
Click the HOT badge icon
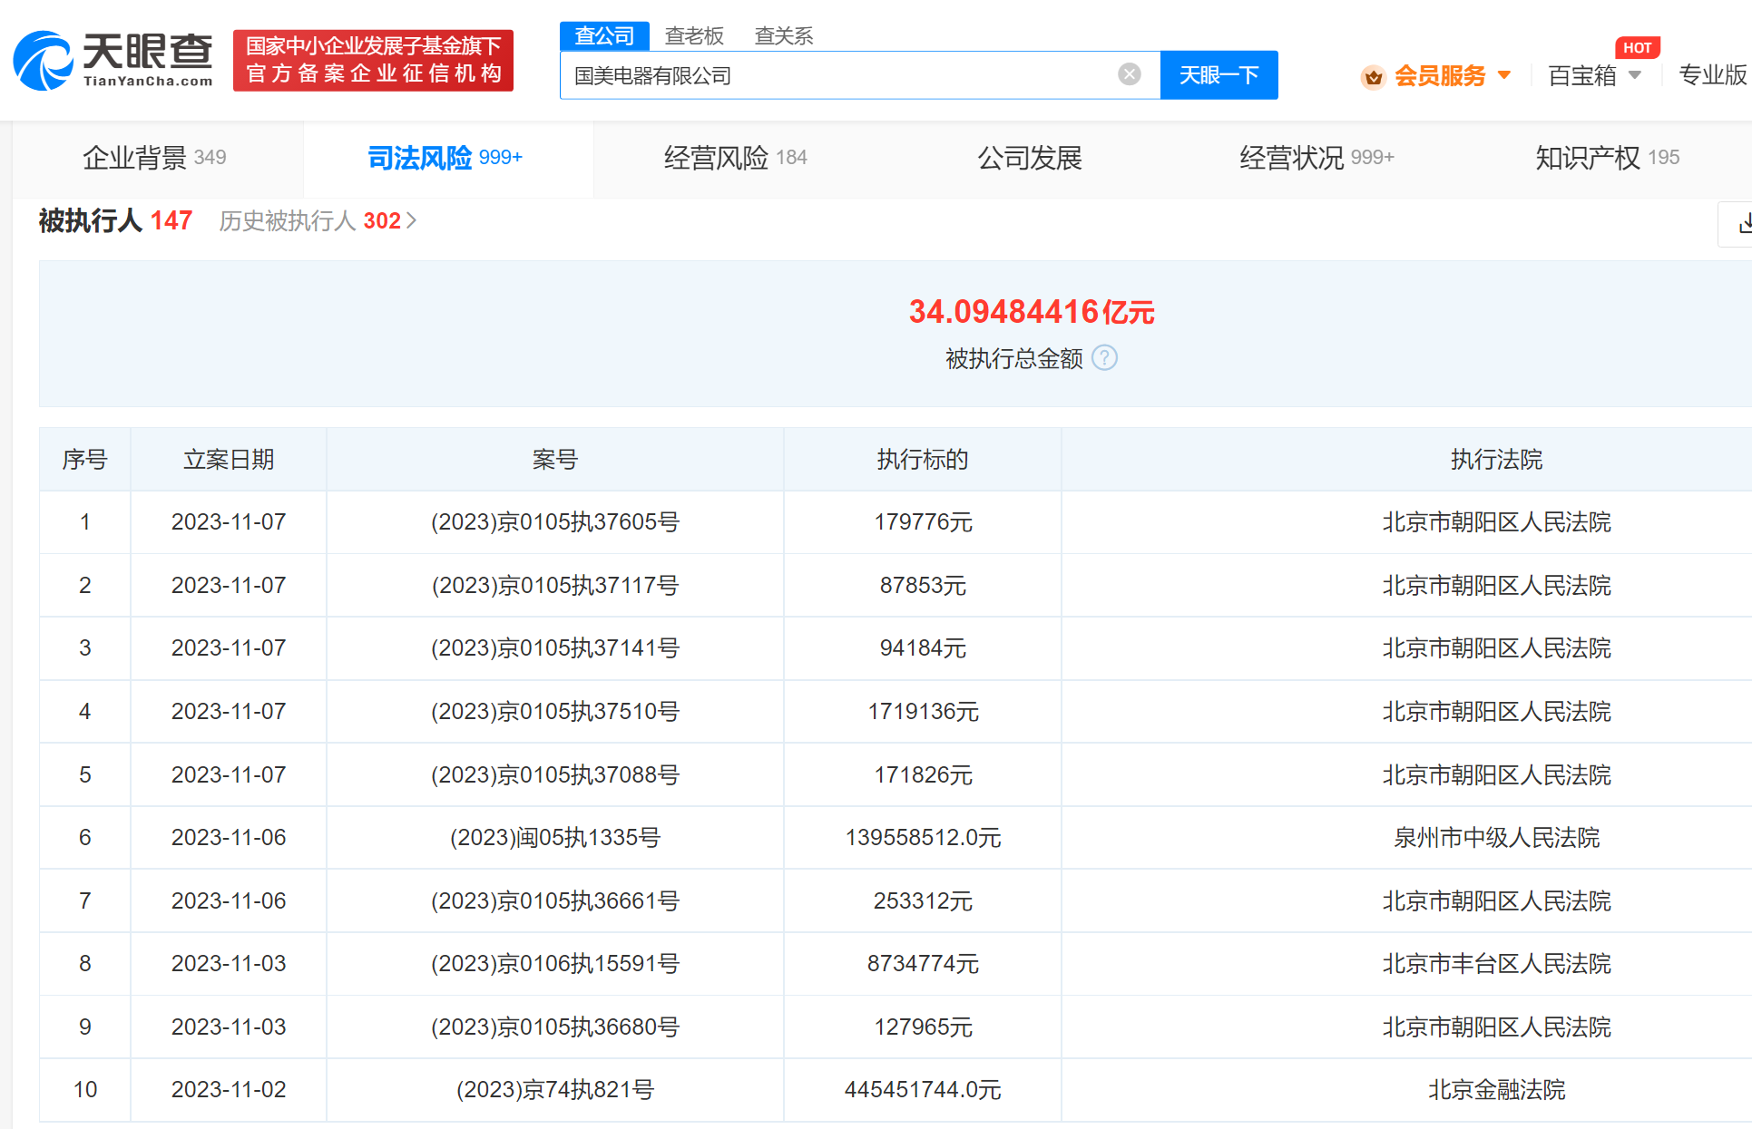(x=1637, y=47)
